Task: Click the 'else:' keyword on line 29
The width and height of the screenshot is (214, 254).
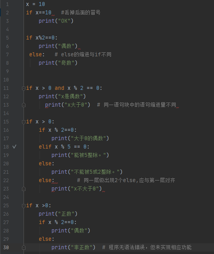Action: point(46,239)
